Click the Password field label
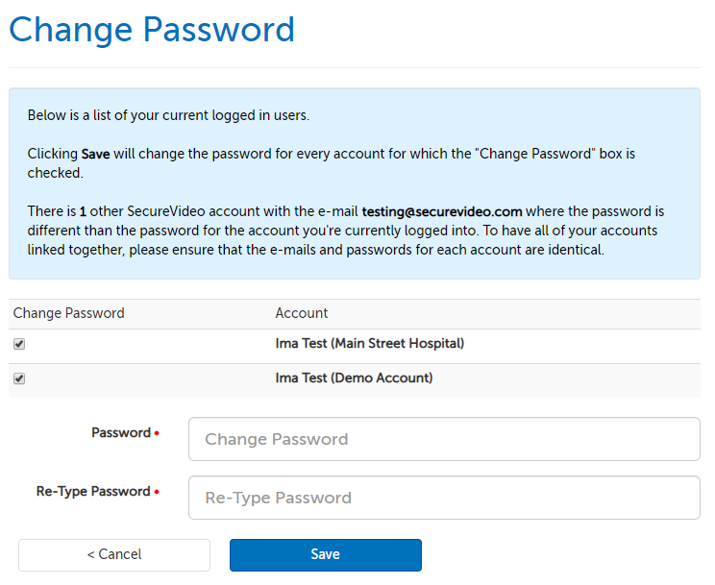 [121, 433]
